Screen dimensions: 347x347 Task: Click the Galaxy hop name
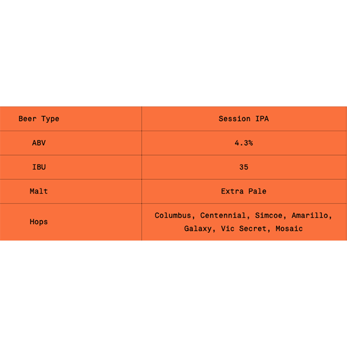198,228
